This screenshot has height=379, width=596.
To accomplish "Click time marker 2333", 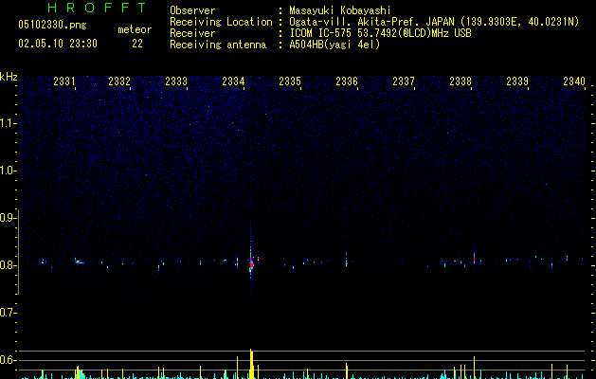I will [176, 81].
